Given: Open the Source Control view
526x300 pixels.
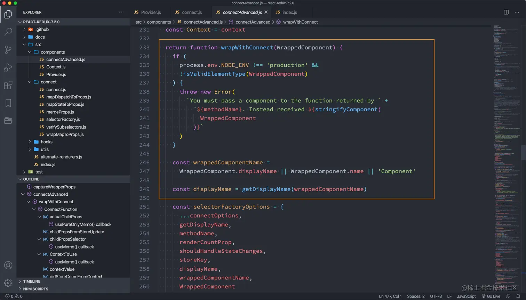Looking at the screenshot, I should pos(8,50).
